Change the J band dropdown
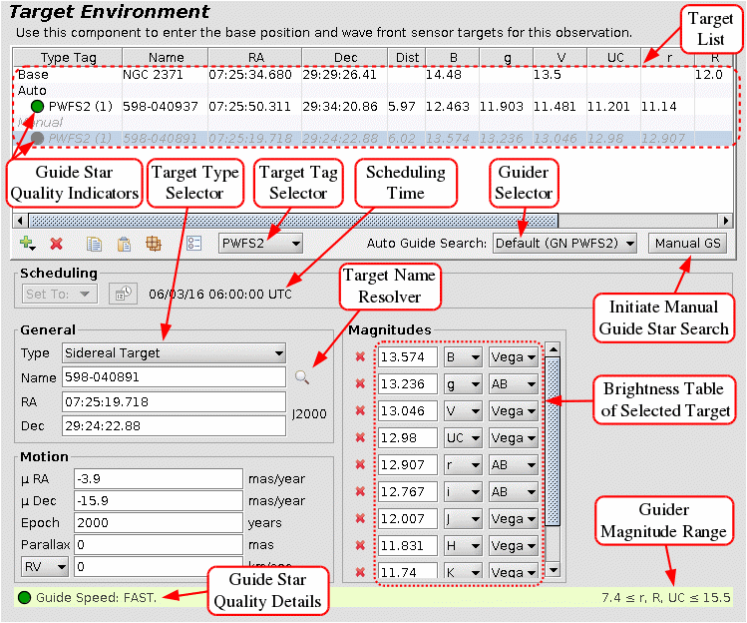This screenshot has height=623, width=747. tap(463, 518)
